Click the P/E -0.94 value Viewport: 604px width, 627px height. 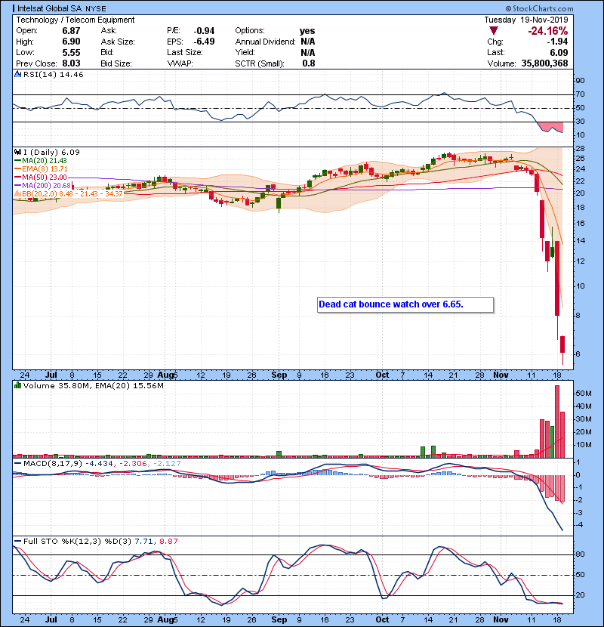pyautogui.click(x=204, y=31)
